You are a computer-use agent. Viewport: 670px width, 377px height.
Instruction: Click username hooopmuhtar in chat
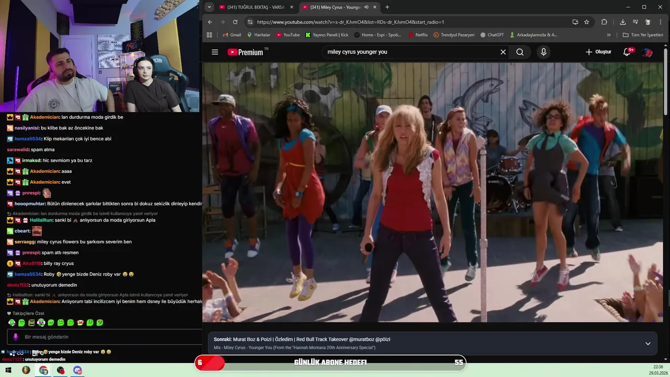pyautogui.click(x=30, y=204)
